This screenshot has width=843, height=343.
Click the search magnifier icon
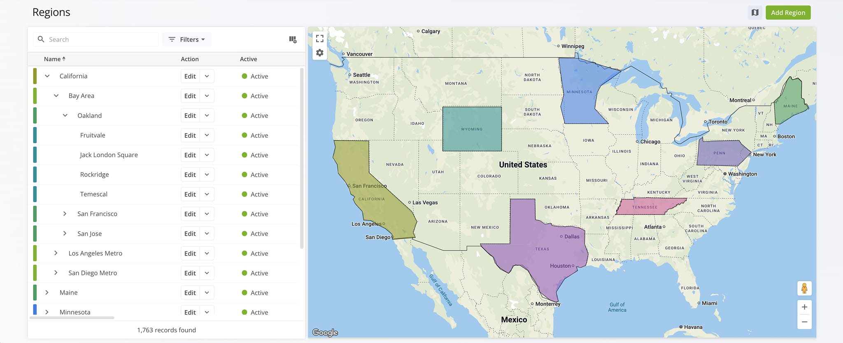coord(41,39)
